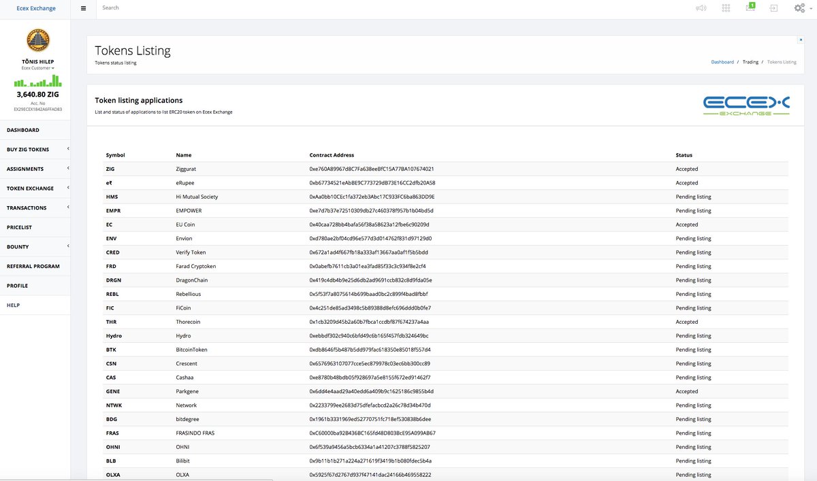Select the Cashaa name cell
The height and width of the screenshot is (481, 817).
tap(185, 378)
